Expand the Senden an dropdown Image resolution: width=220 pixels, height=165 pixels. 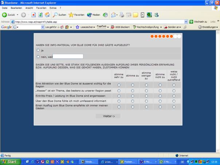click(180, 27)
